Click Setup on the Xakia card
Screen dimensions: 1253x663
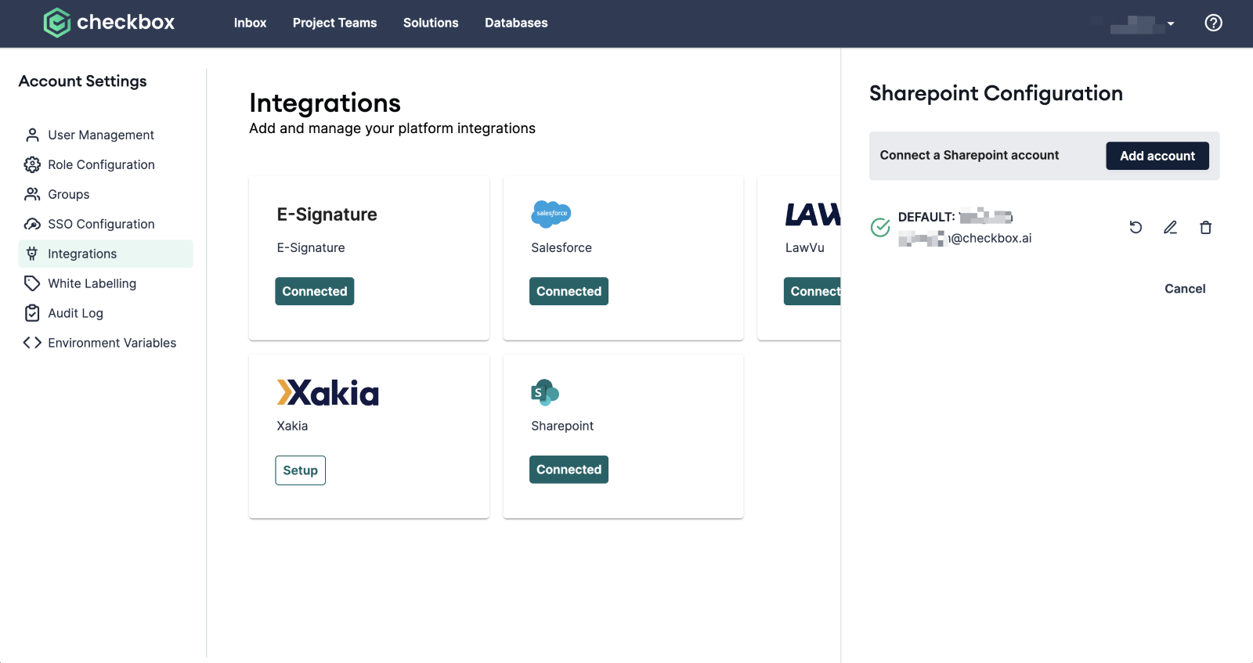click(x=300, y=470)
